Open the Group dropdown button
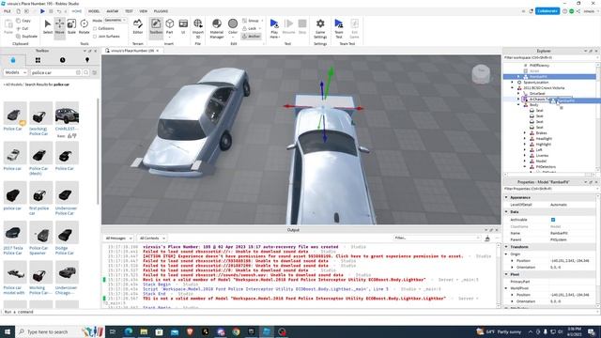 [253, 21]
